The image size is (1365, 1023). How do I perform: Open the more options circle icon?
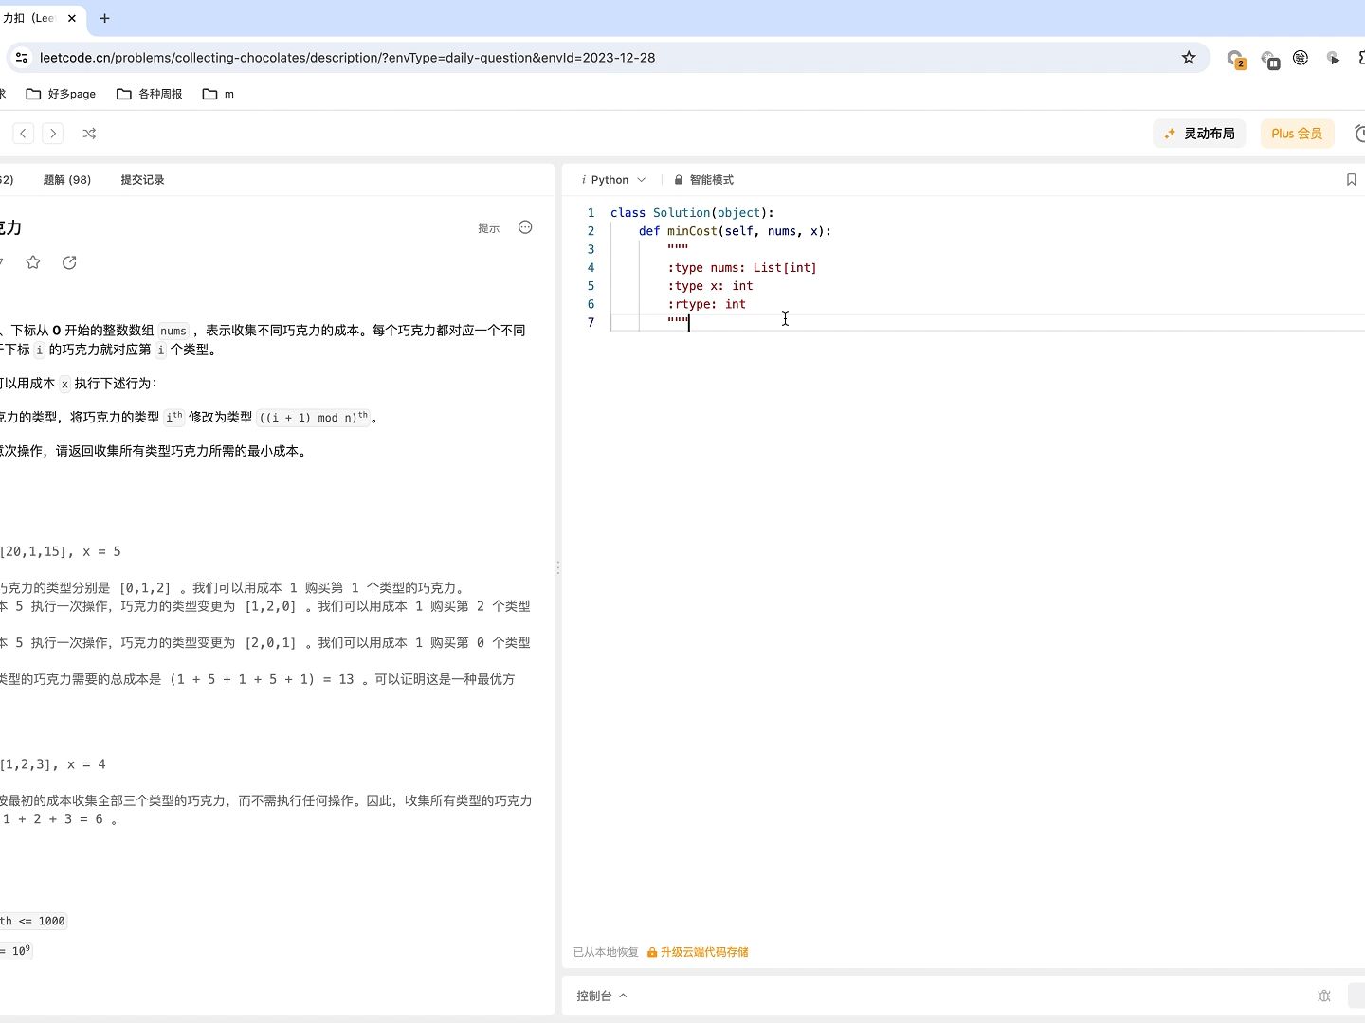(525, 227)
